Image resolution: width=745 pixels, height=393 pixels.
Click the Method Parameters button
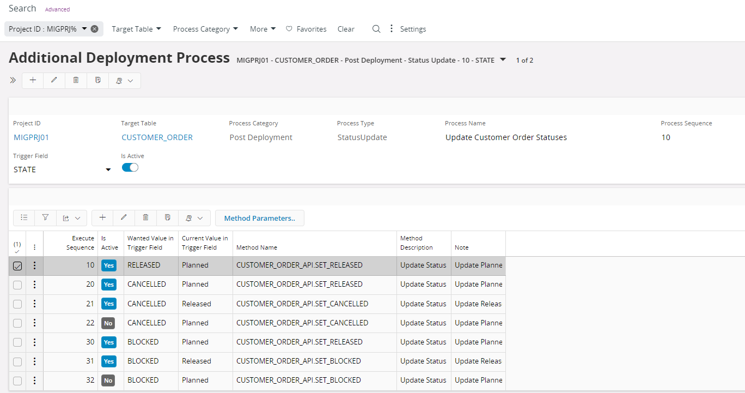[x=259, y=218]
